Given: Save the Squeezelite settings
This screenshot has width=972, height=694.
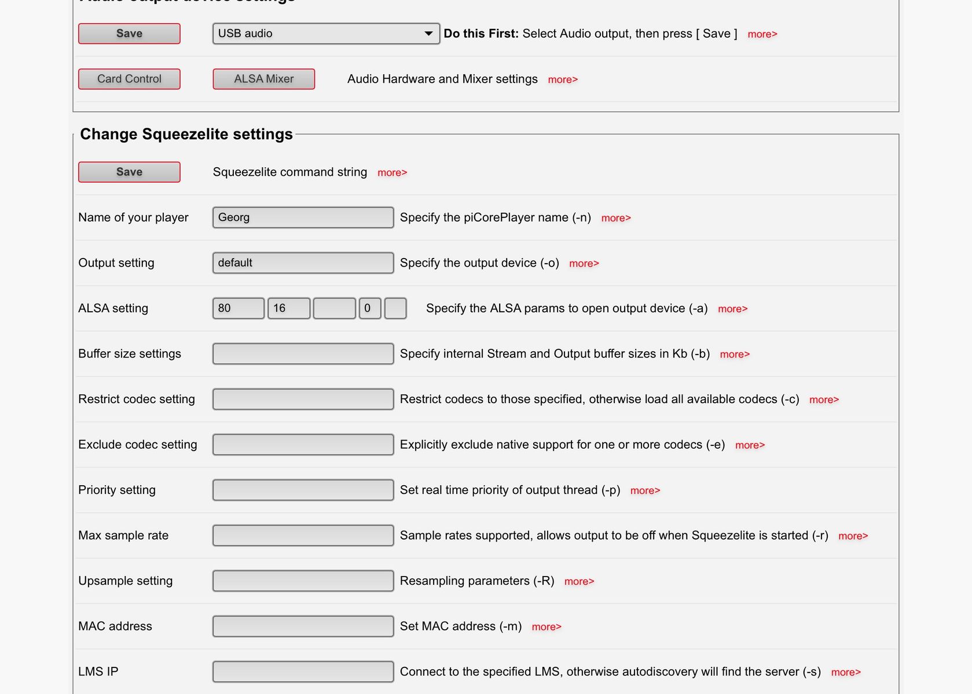Looking at the screenshot, I should click(x=129, y=172).
